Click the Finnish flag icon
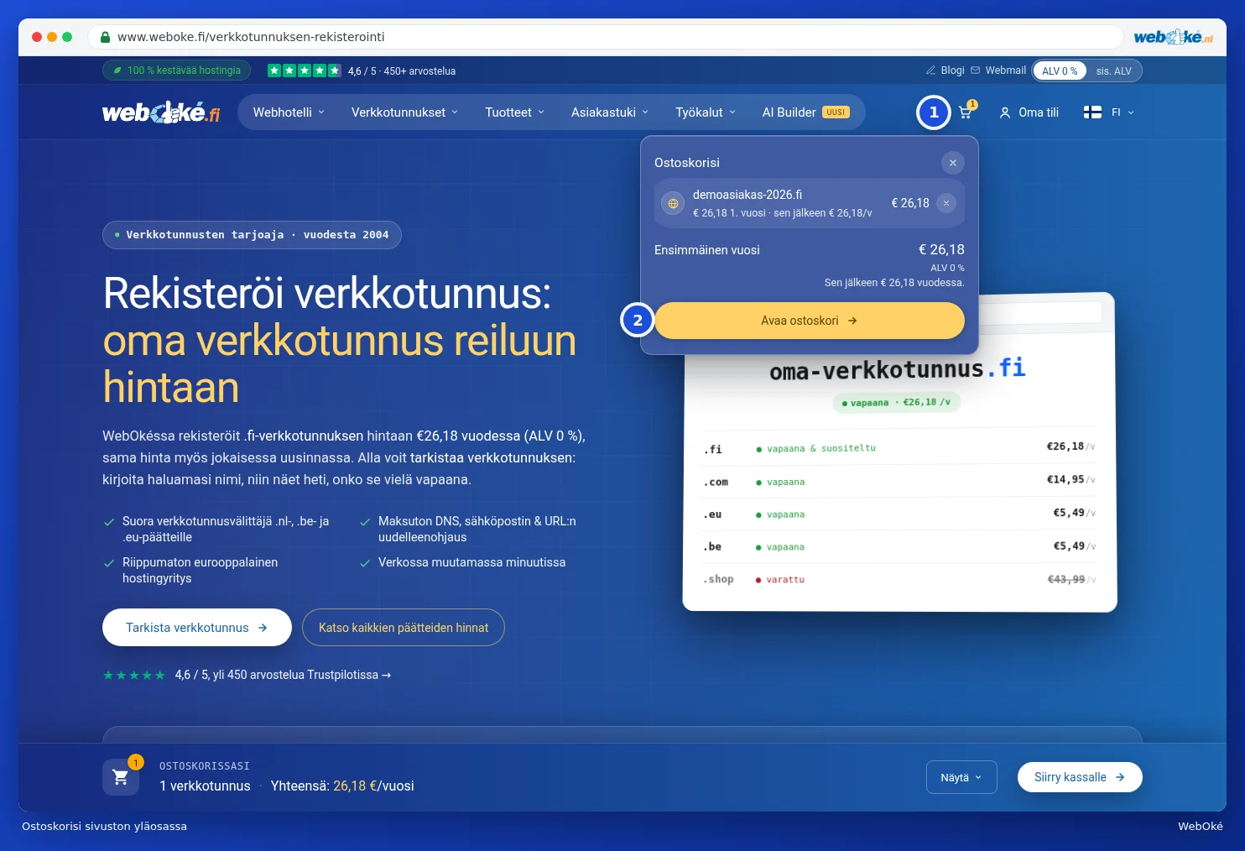1245x851 pixels. coord(1092,112)
